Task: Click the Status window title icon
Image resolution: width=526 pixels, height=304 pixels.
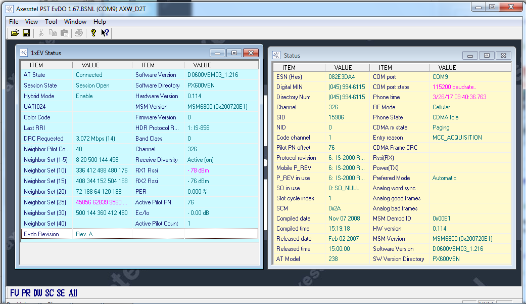Action: tap(276, 56)
